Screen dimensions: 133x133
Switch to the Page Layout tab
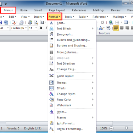[57, 10]
